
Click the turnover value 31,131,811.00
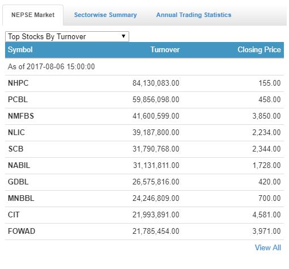[x=156, y=165]
